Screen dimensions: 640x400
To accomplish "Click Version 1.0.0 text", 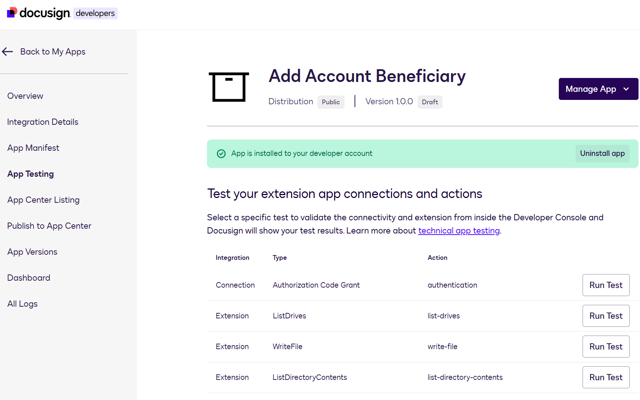I will click(x=389, y=101).
